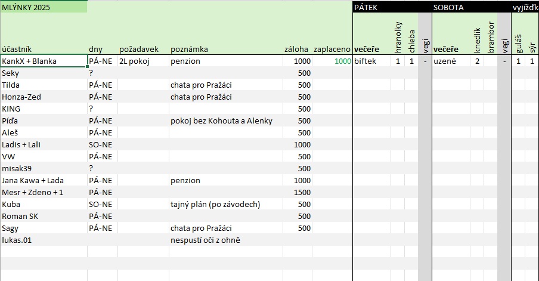Image resolution: width=539 pixels, height=281 pixels.
Task: Select the Aleš participant cell
Action: coord(44,133)
